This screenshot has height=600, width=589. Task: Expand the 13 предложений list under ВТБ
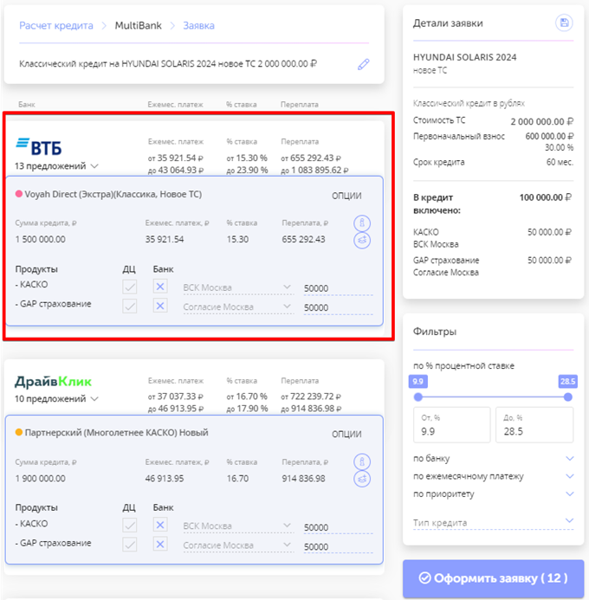(x=57, y=166)
